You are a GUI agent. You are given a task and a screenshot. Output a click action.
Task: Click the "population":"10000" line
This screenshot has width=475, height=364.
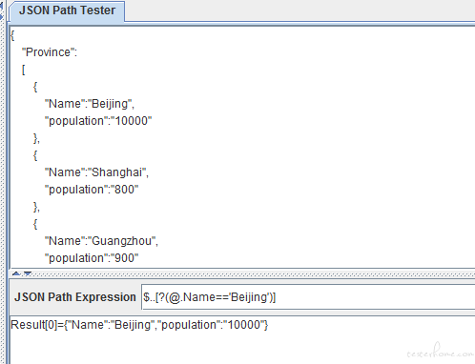click(98, 121)
